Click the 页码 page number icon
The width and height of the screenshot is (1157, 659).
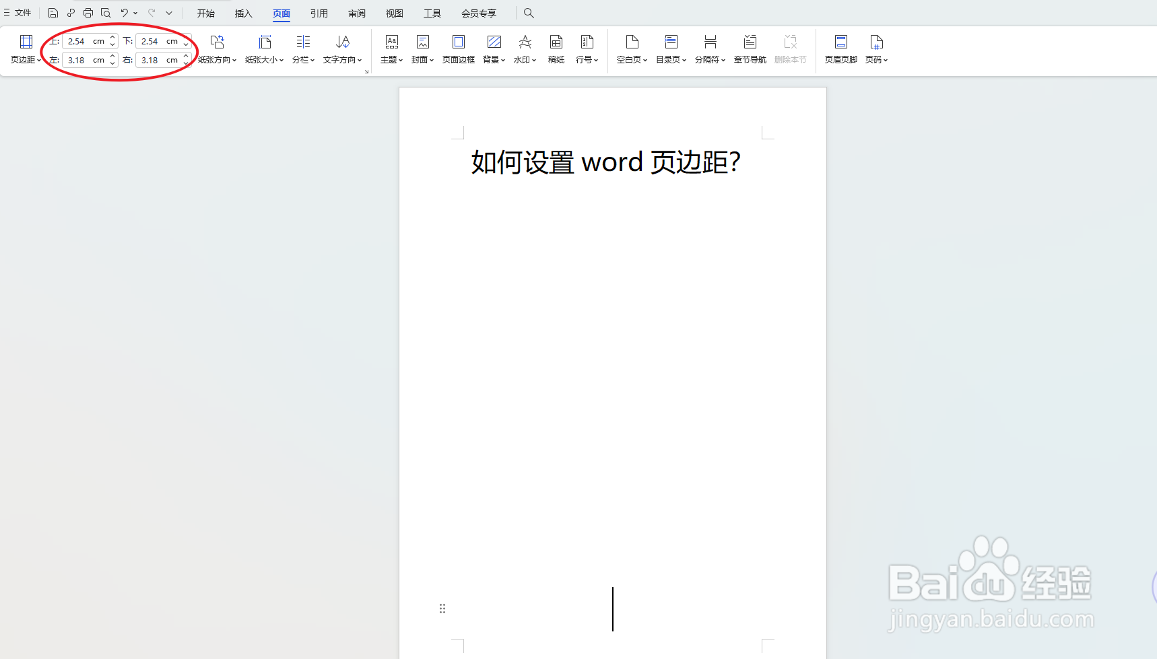coord(876,42)
